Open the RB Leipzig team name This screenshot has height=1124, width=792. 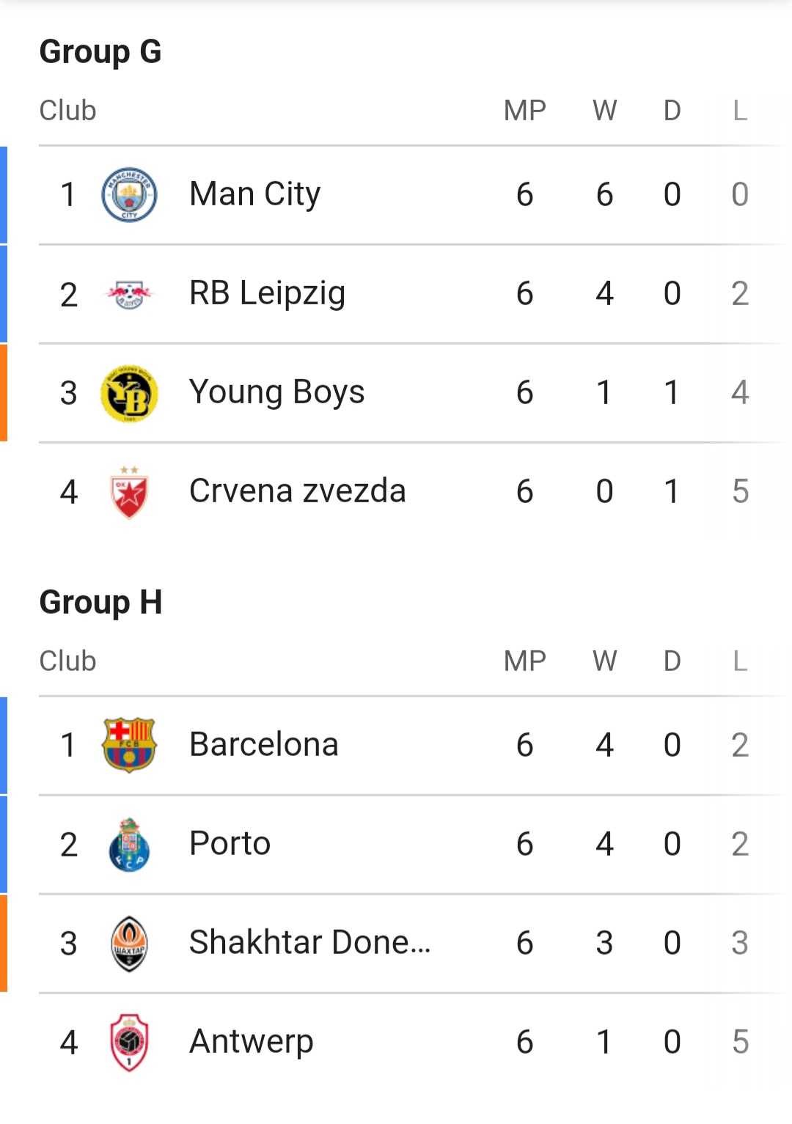[x=267, y=293]
